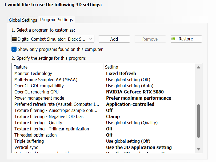Click the settings list scrollbar thumb
Viewport: 216px width, 162px height.
(x=198, y=121)
